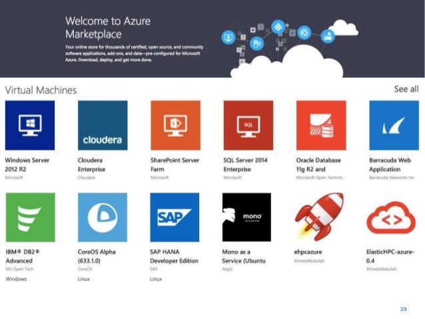Screen dimensions: 425x319
Task: Select the Barracuda Web Application icon tile
Action: pos(394,125)
